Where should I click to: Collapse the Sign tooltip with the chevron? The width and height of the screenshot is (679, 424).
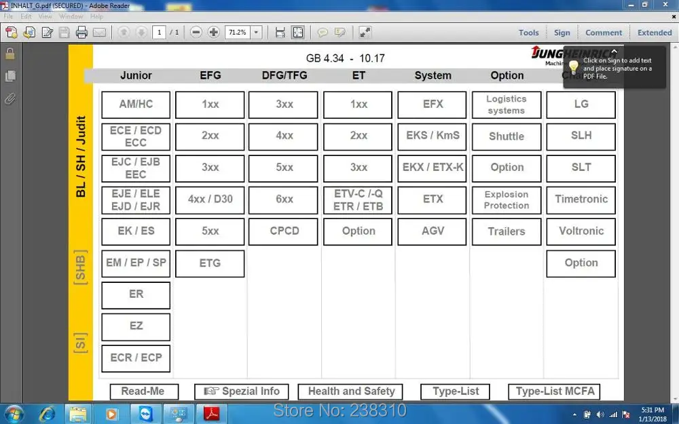pos(614,51)
